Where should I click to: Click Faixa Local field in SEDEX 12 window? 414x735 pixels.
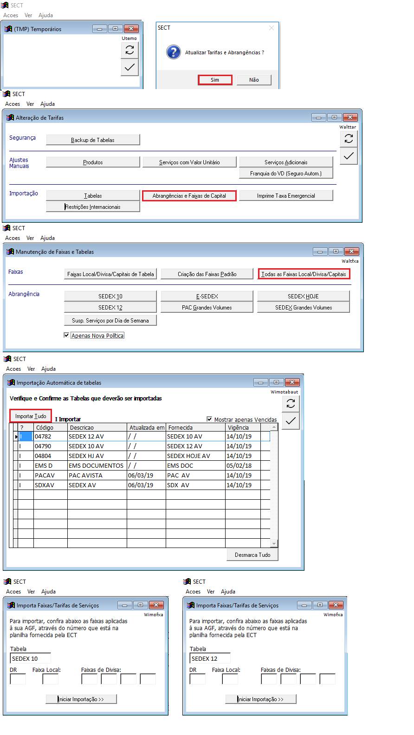[230, 679]
